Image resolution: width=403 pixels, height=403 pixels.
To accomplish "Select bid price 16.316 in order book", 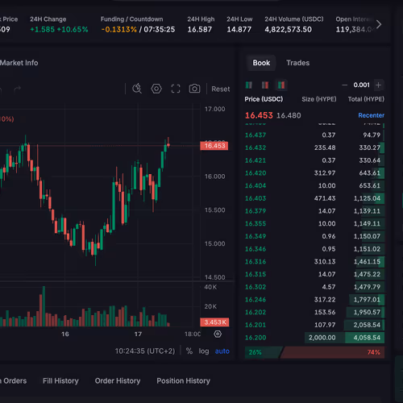I will pyautogui.click(x=256, y=262).
